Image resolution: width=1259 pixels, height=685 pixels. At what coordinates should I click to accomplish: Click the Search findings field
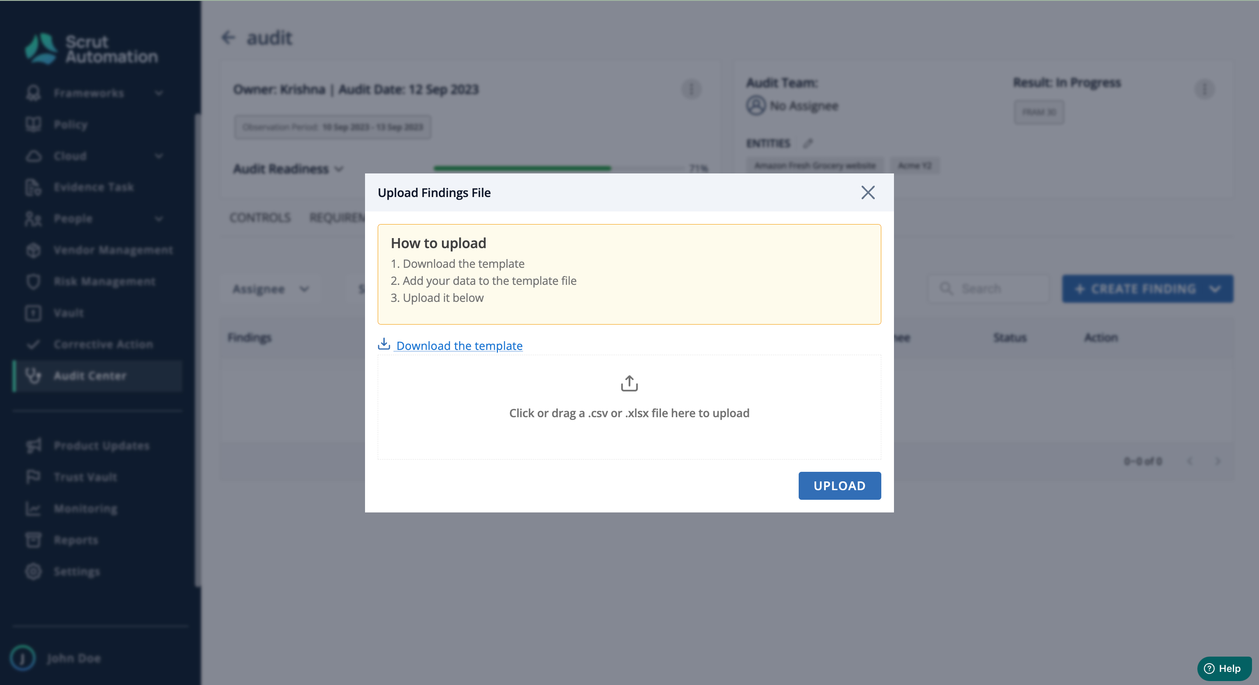(x=989, y=289)
